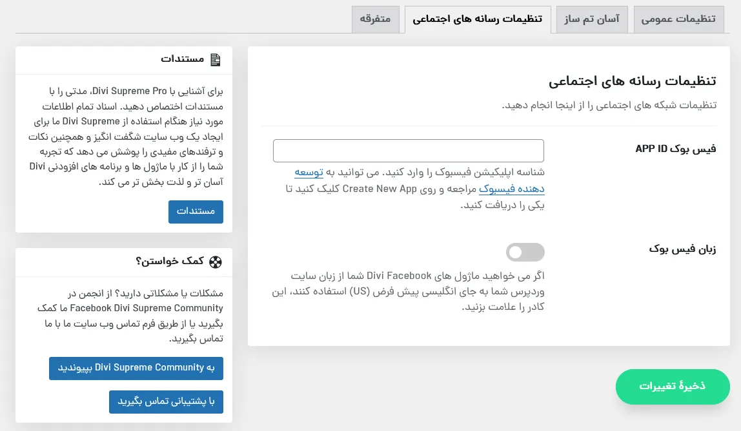Click the با پشتیبانی تماس بگیرید button
The width and height of the screenshot is (741, 431).
166,402
